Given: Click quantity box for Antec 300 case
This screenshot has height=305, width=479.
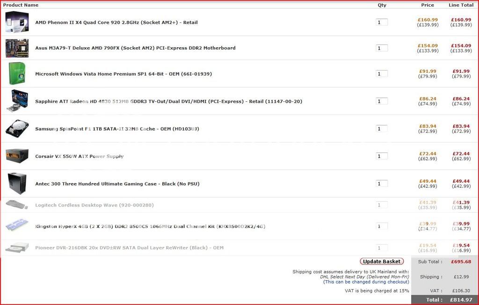Looking at the screenshot, I should point(382,184).
